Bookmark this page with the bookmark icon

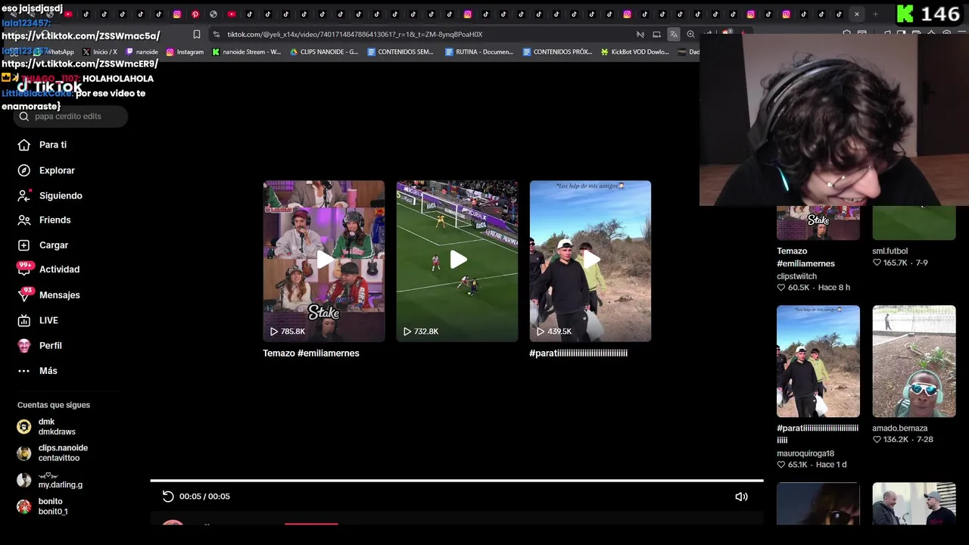pyautogui.click(x=197, y=34)
